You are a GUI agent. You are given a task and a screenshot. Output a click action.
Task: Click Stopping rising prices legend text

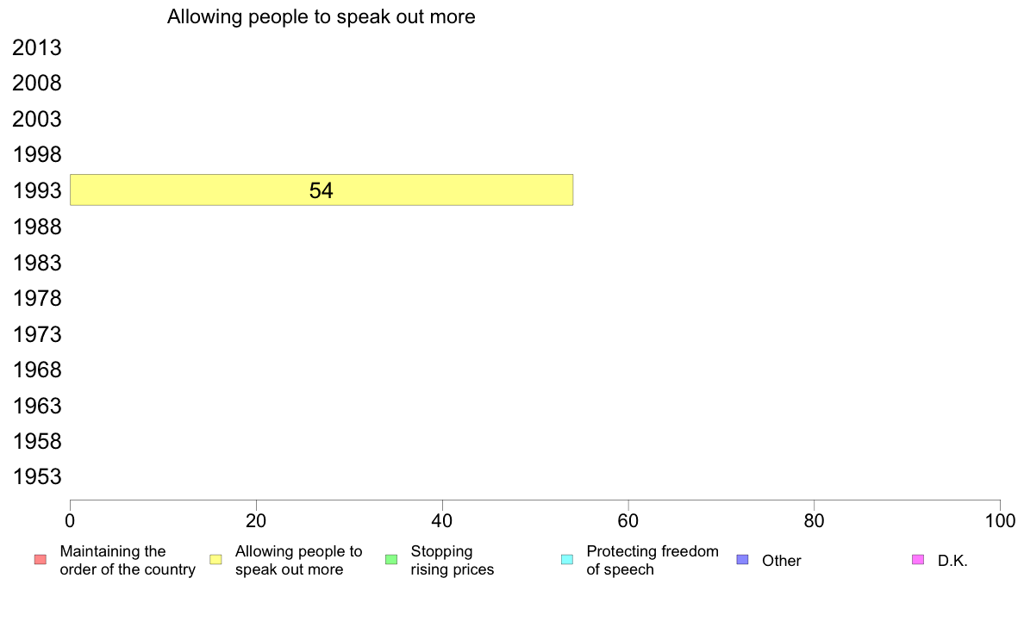452,560
